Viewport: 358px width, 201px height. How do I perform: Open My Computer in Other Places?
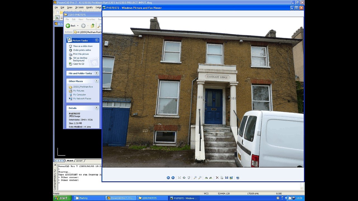[x=79, y=95]
